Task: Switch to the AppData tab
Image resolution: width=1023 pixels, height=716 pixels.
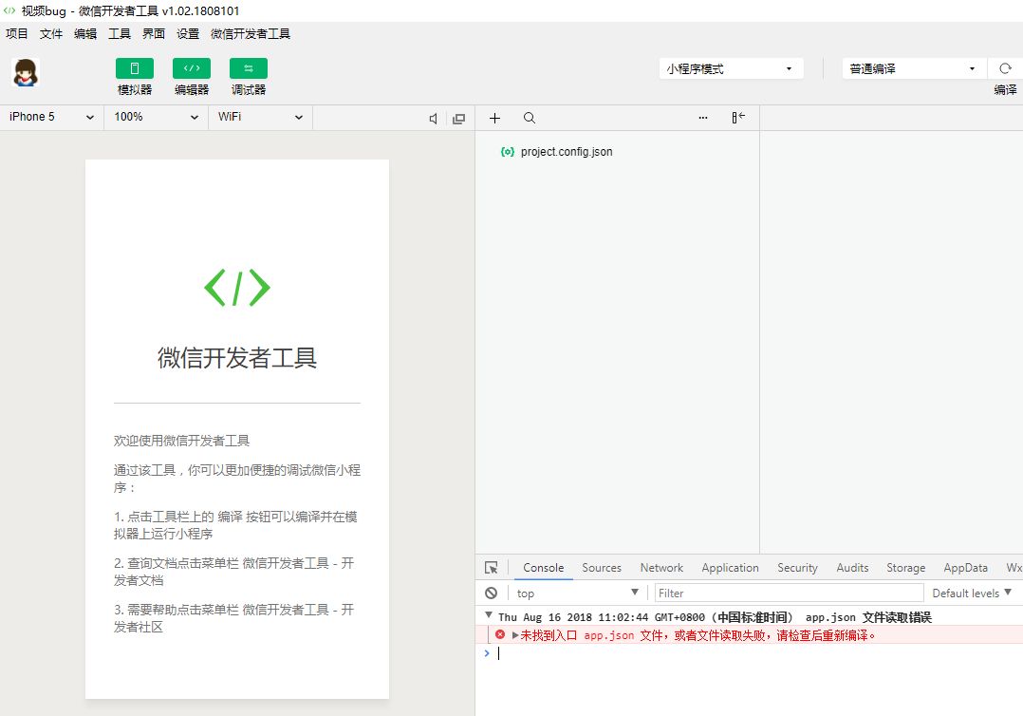Action: coord(966,568)
